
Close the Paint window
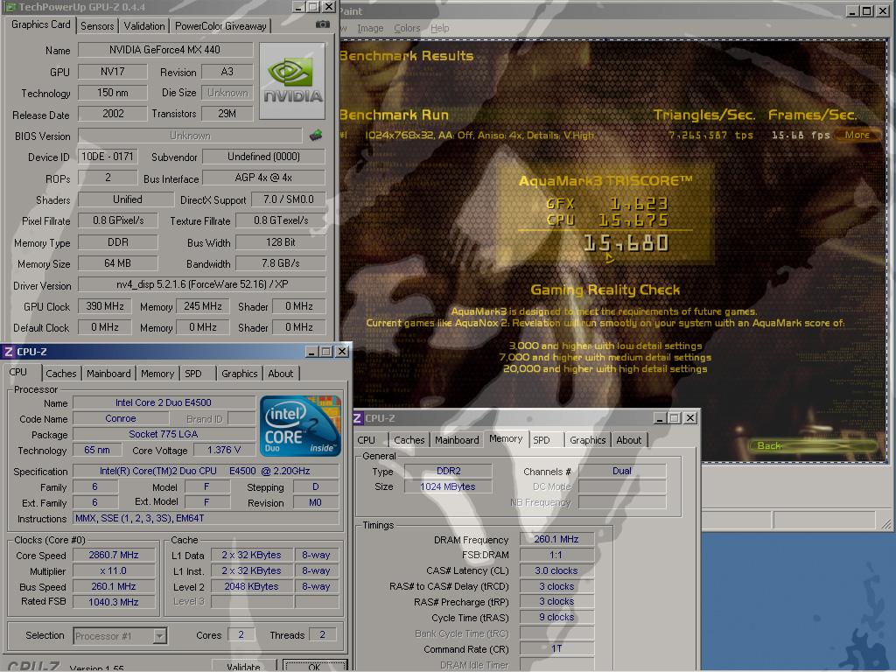pyautogui.click(x=882, y=10)
